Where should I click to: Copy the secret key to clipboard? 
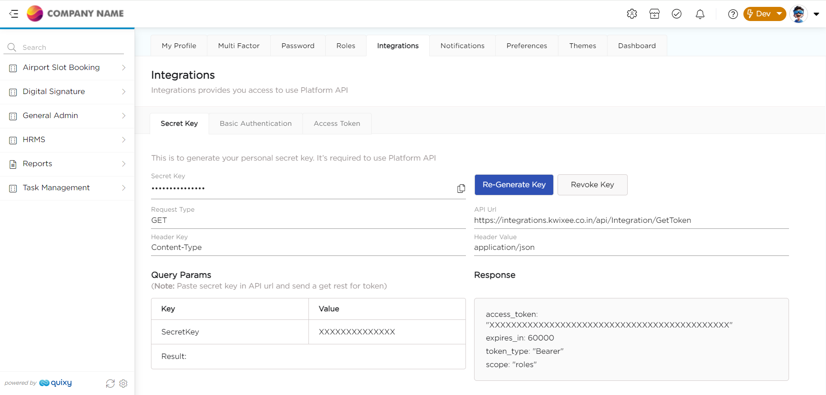click(461, 188)
